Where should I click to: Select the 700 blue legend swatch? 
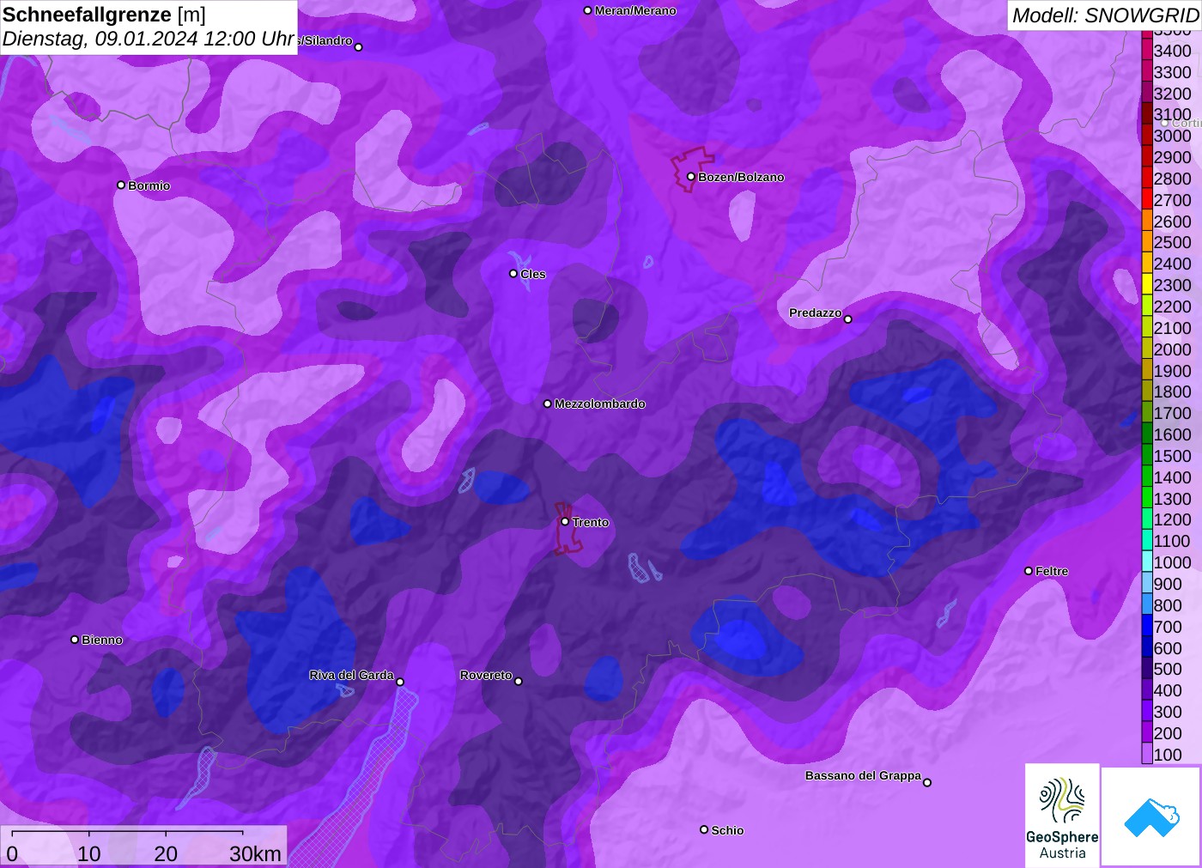(x=1147, y=627)
